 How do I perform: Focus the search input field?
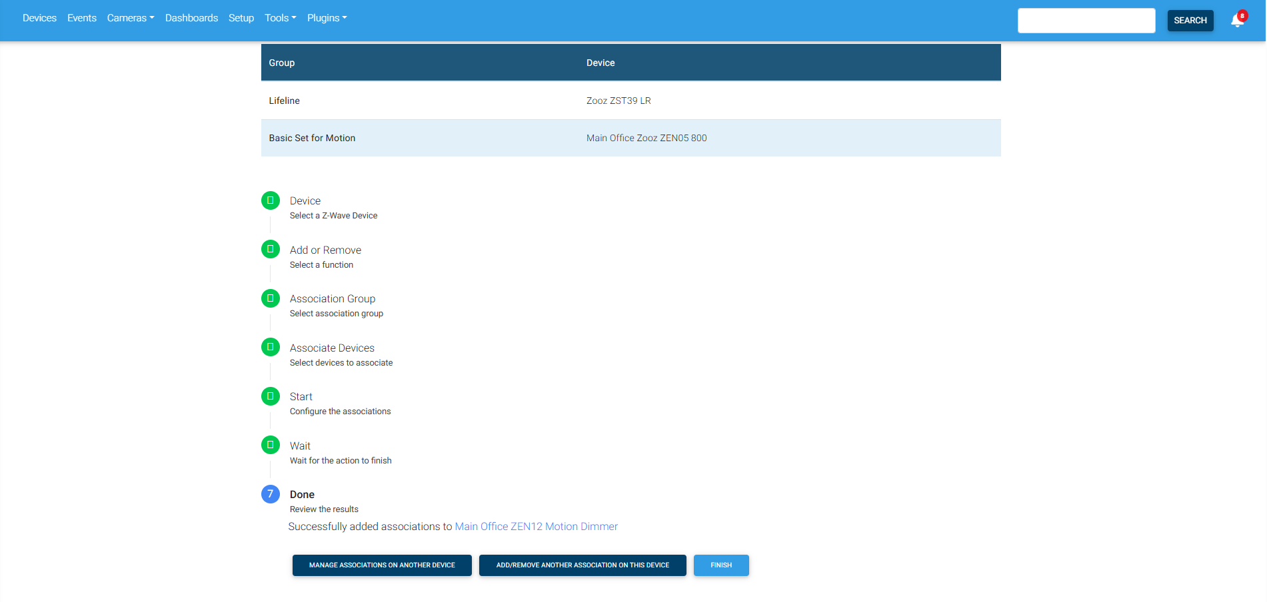(x=1086, y=21)
